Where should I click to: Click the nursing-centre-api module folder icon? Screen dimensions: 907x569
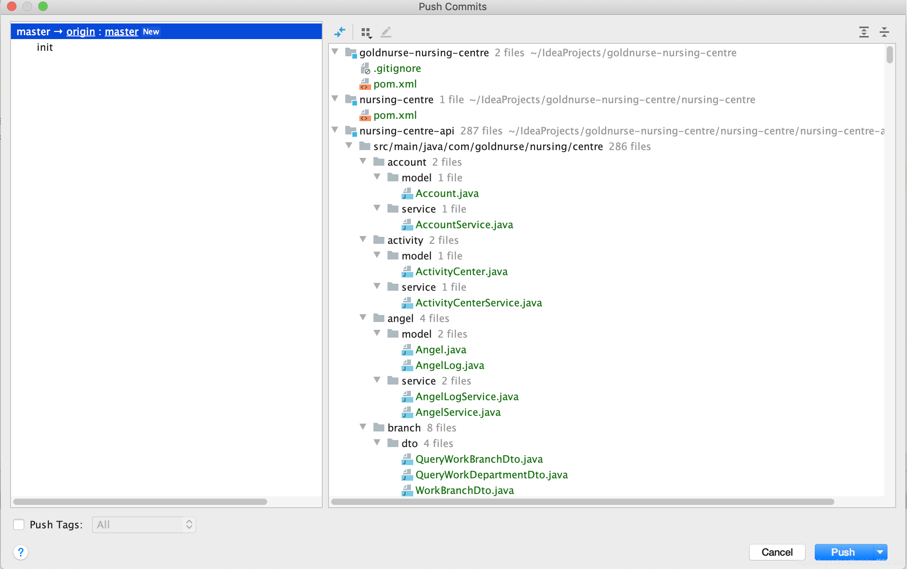coord(351,131)
